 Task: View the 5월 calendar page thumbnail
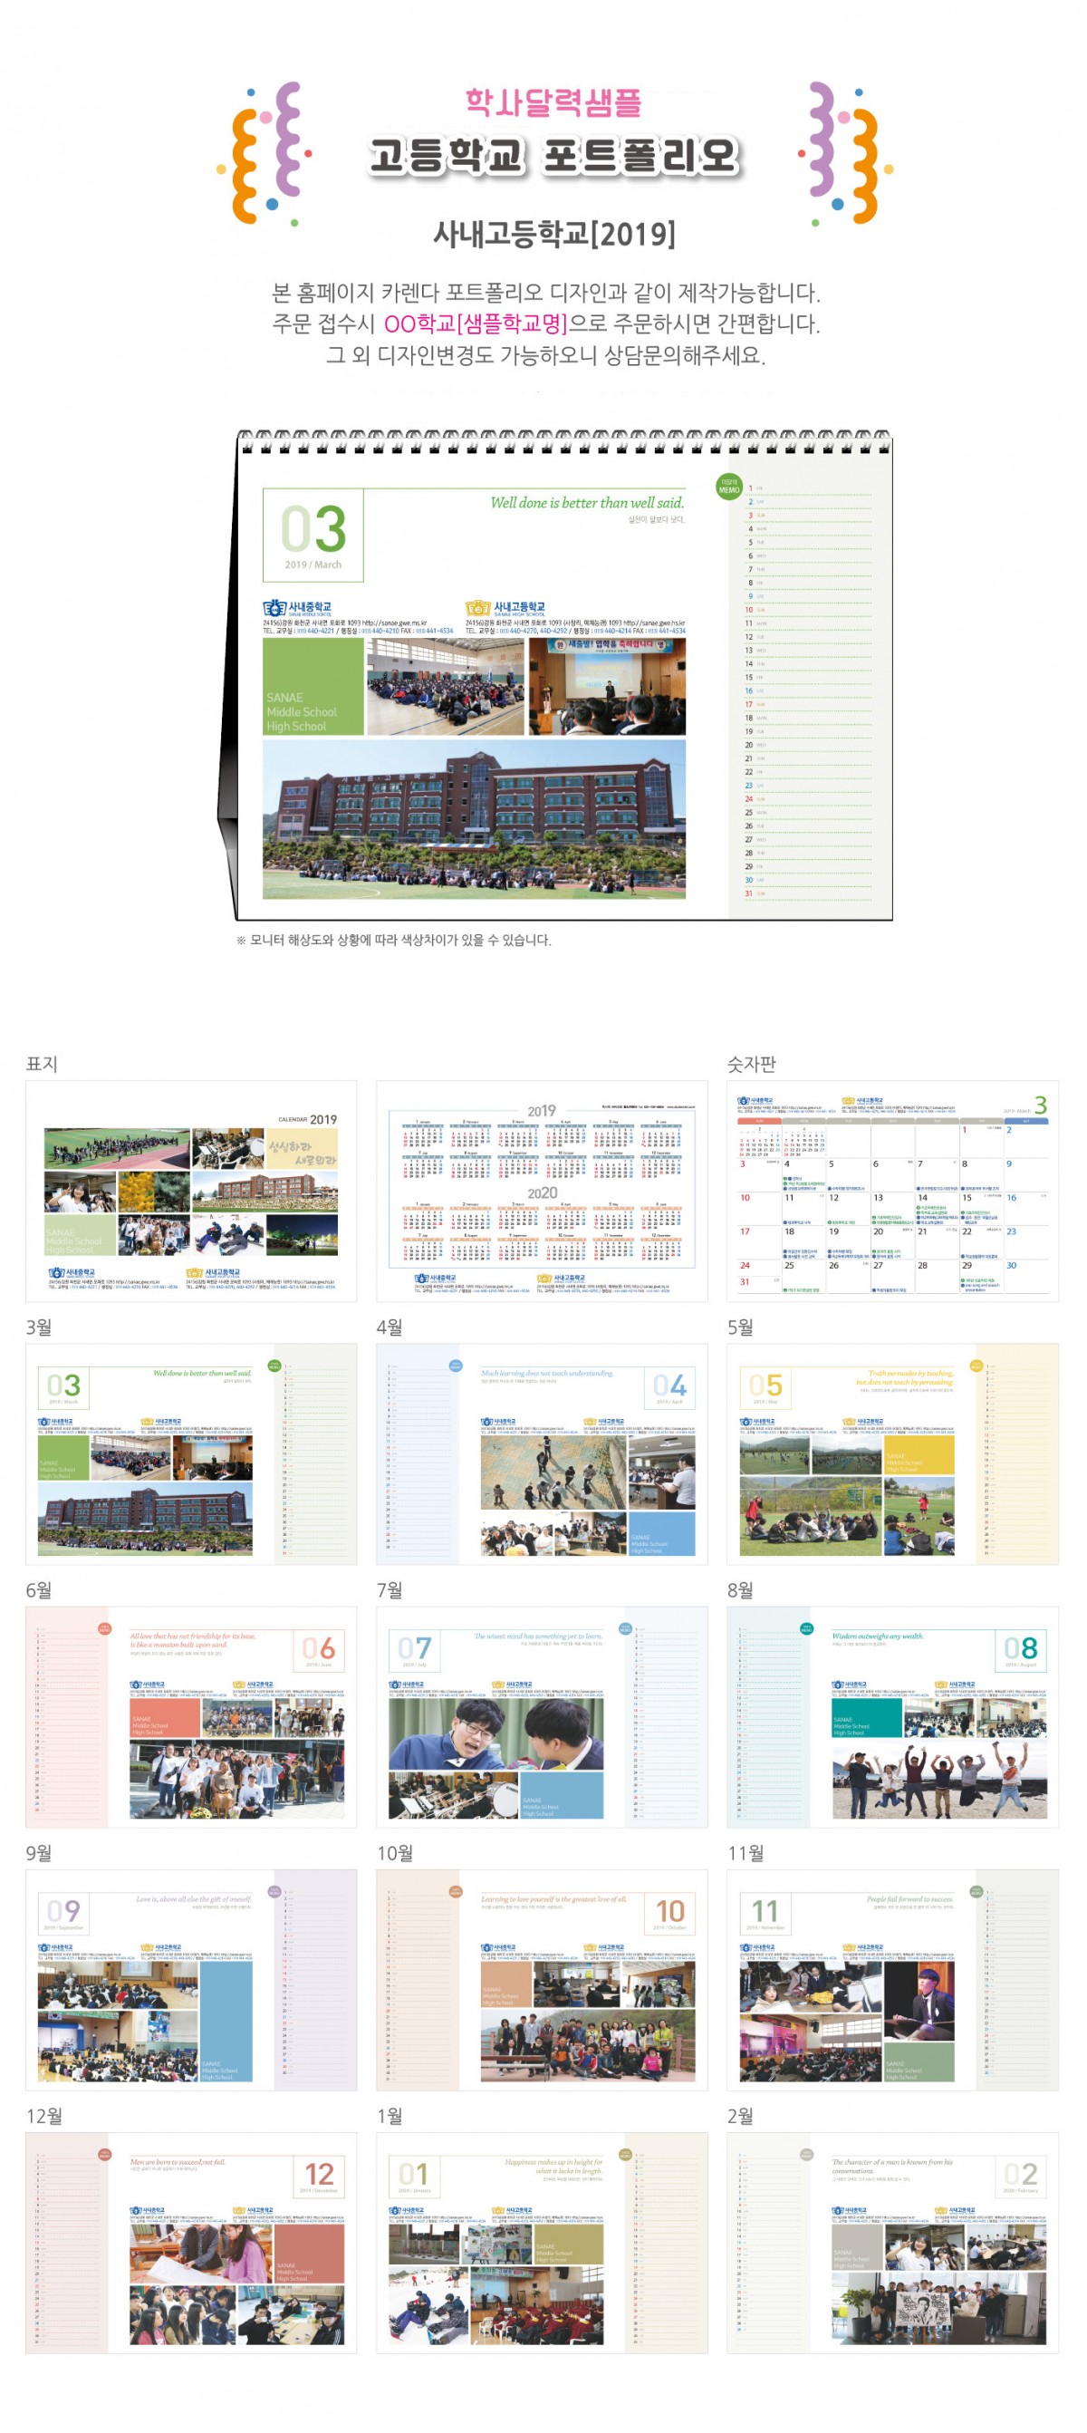892,1453
